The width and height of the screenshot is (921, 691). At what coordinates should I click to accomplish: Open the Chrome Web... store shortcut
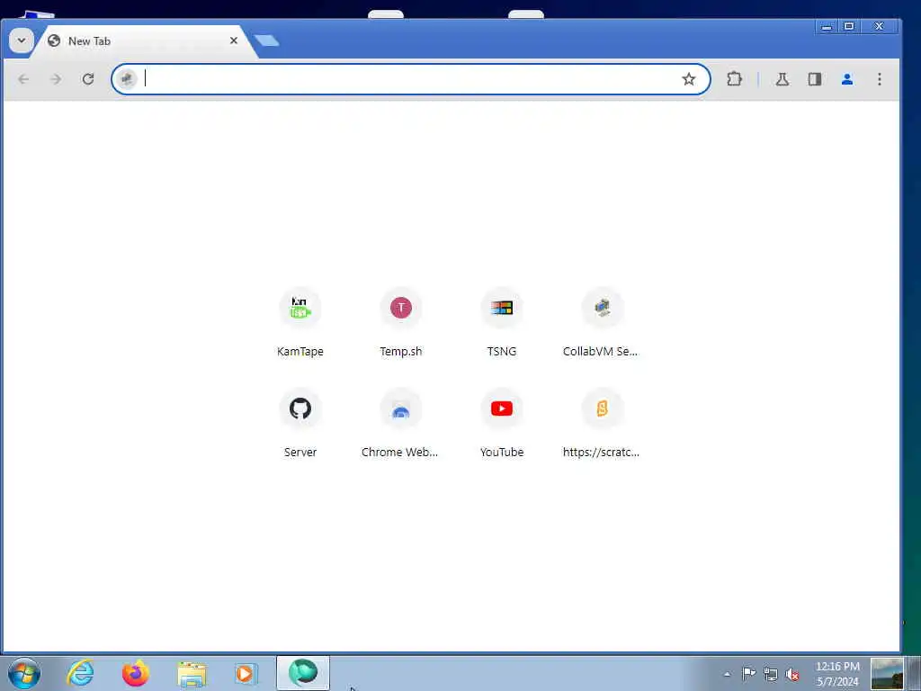pyautogui.click(x=400, y=408)
